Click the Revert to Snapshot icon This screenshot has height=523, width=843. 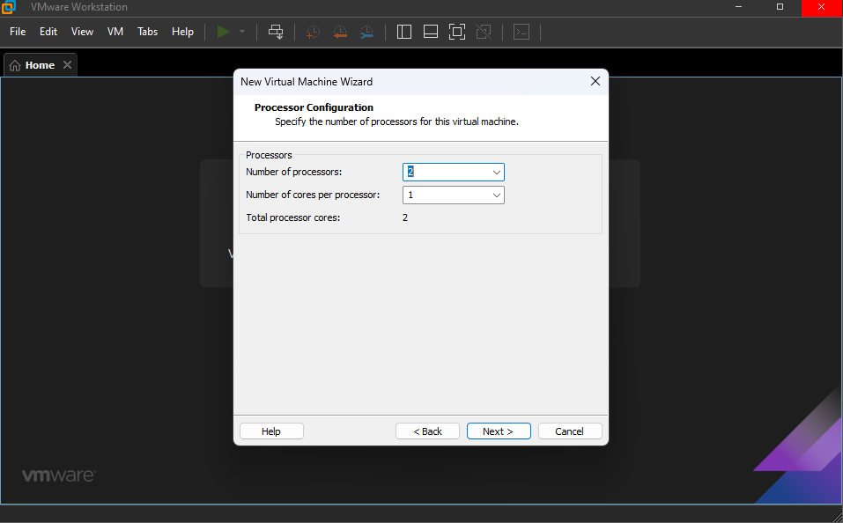340,32
